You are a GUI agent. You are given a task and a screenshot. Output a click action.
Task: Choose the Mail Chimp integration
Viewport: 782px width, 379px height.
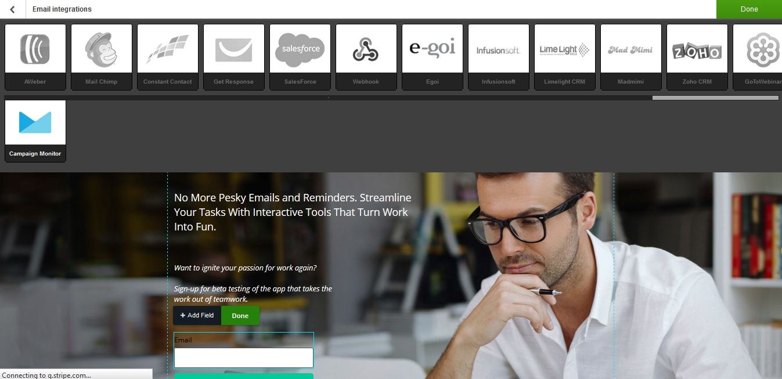pos(102,57)
